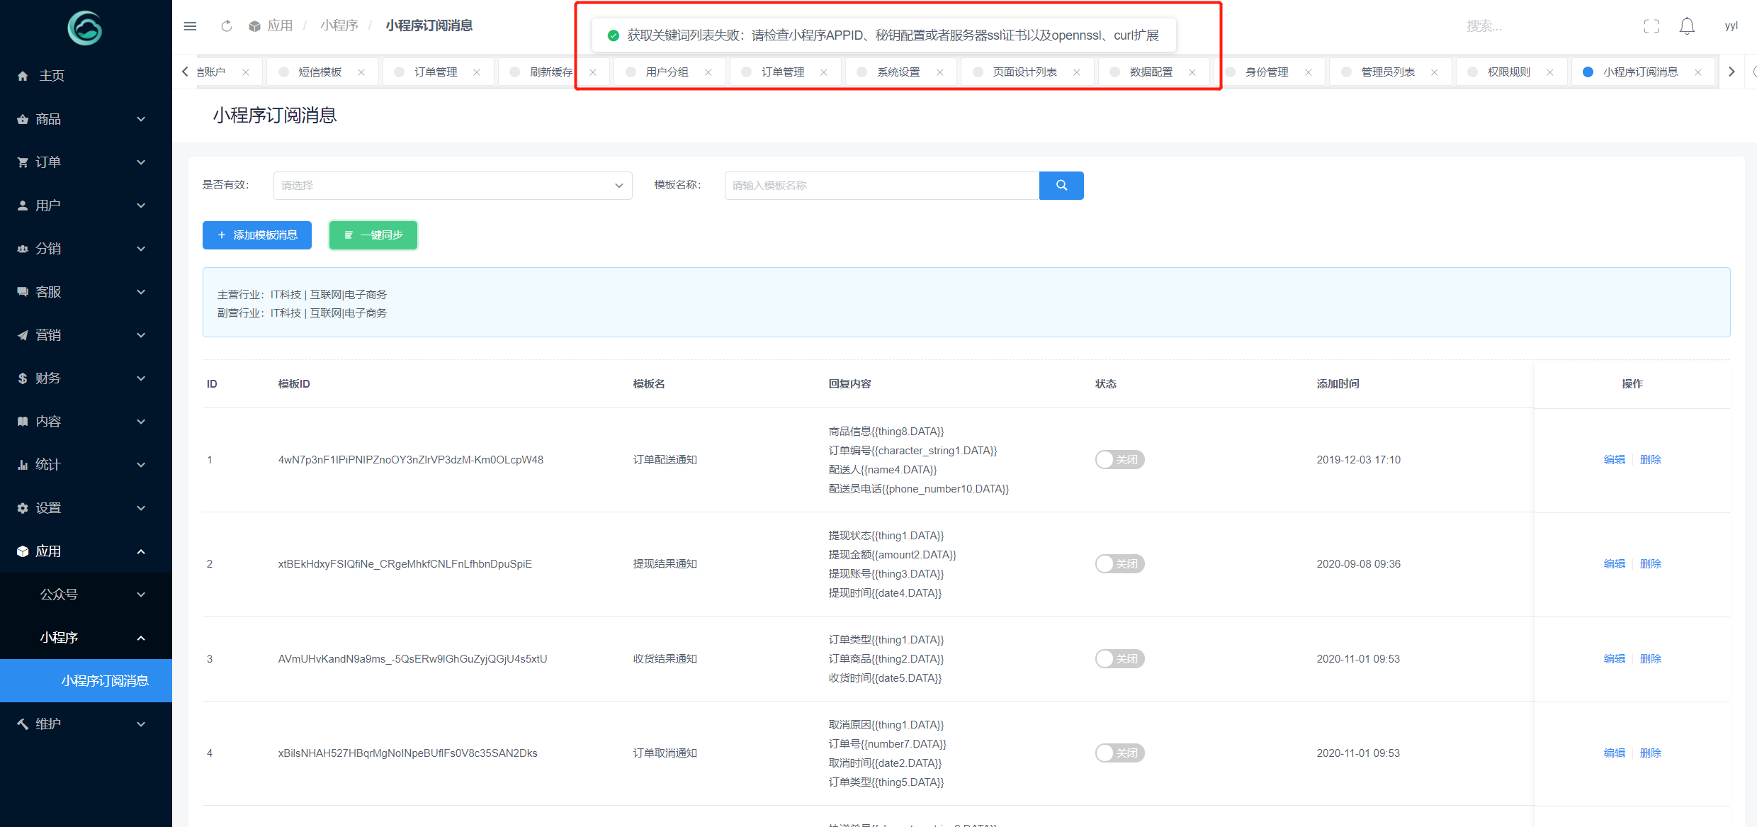Click 编辑 for 收货结果通知 row
The width and height of the screenshot is (1757, 827).
click(1615, 659)
